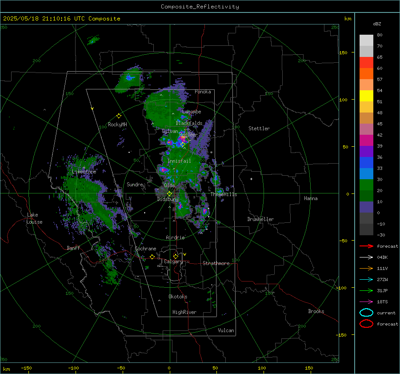Click the cyan current ellipse legend icon

366,313
